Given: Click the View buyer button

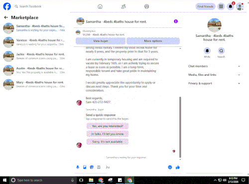Looking at the screenshot, I should point(101,41).
